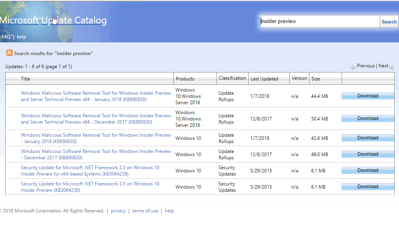This screenshot has height=231, width=399.
Task: Click the Search button
Action: [x=389, y=22]
